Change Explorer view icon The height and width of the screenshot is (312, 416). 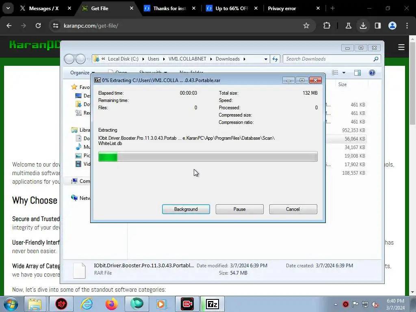(x=335, y=73)
